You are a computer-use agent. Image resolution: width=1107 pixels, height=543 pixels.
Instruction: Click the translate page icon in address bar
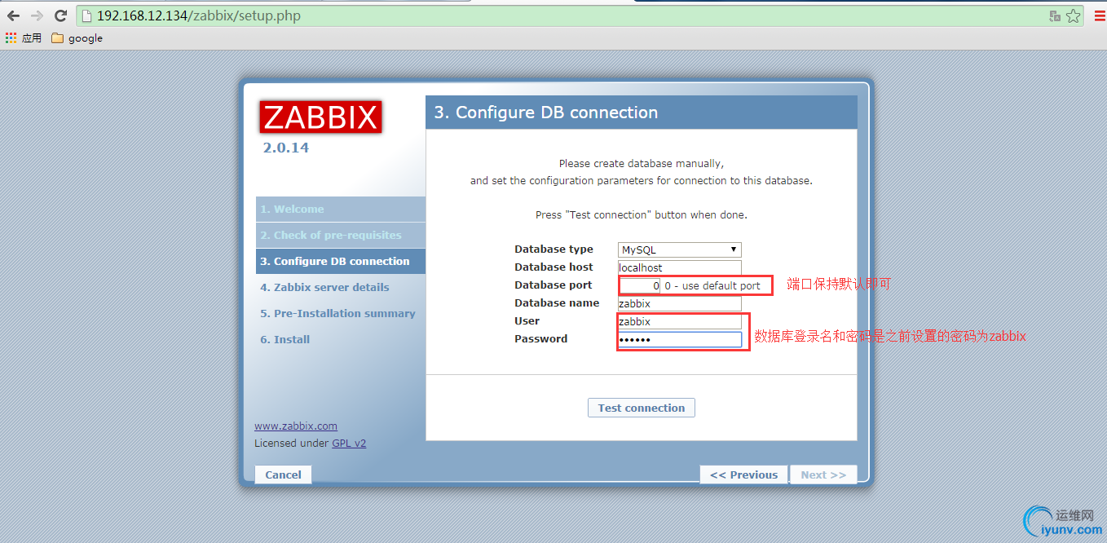1055,15
